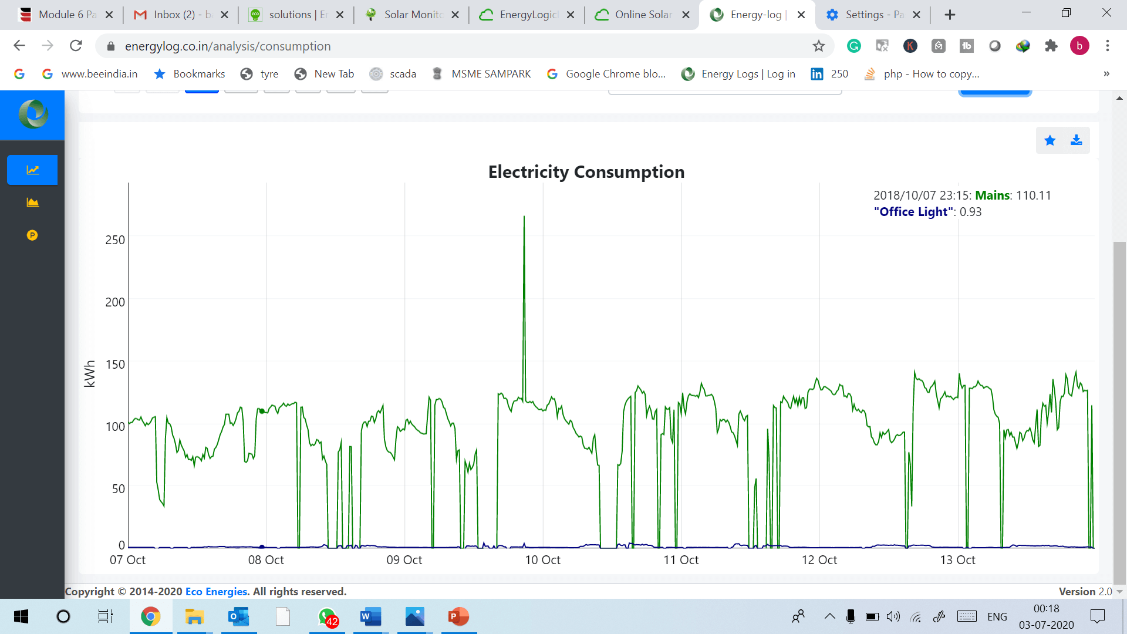Viewport: 1127px width, 634px height.
Task: Click the star favorite chart icon
Action: [x=1050, y=140]
